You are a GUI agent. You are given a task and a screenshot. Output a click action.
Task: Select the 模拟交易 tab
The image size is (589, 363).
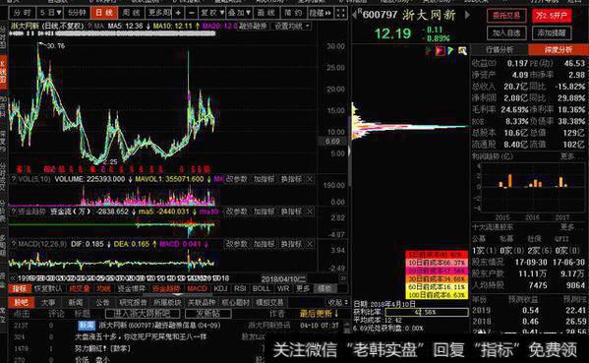click(x=269, y=302)
